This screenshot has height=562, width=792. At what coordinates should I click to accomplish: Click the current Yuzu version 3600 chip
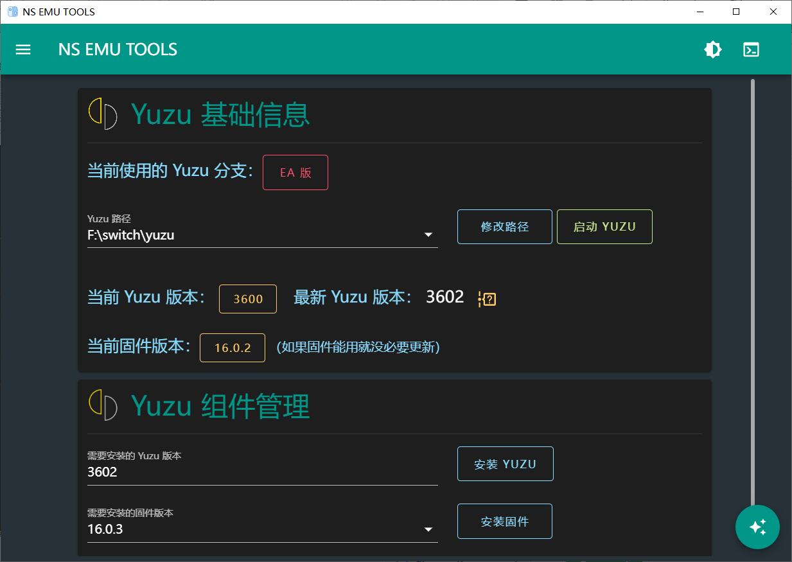pos(247,299)
